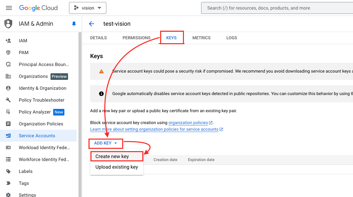Switch to the KEYS tab

click(x=171, y=38)
